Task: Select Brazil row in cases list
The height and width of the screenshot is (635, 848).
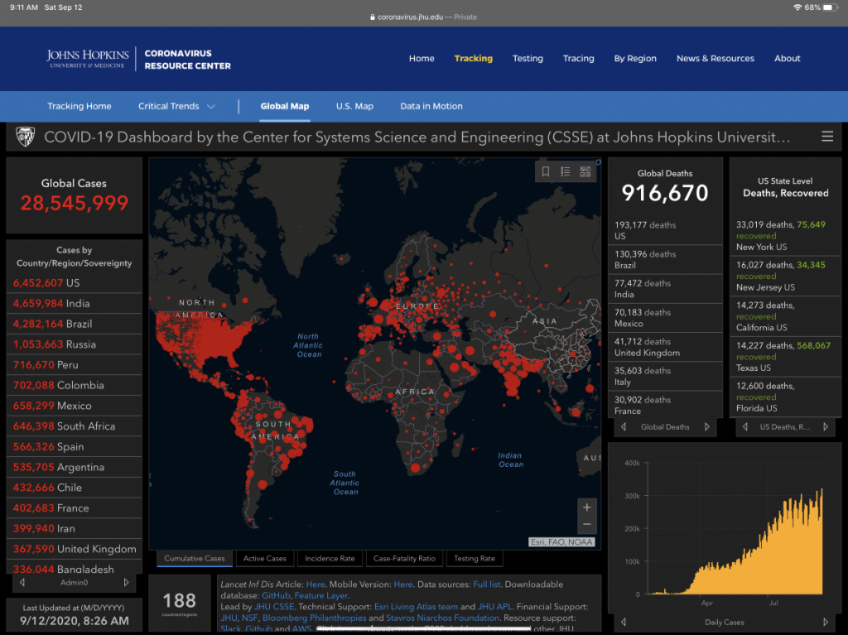Action: click(x=74, y=324)
